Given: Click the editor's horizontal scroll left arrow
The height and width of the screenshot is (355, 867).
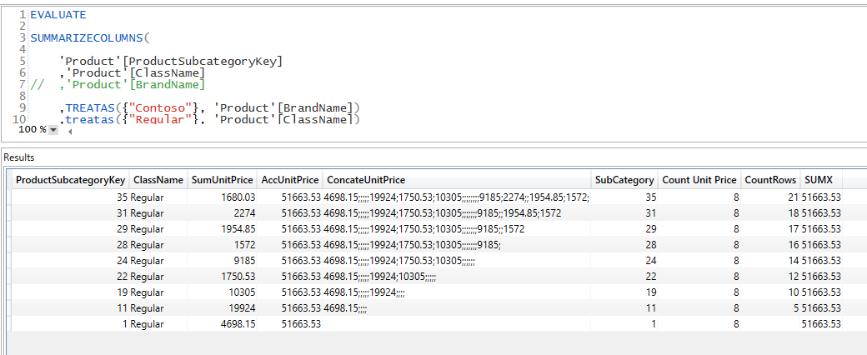Looking at the screenshot, I should [70, 132].
